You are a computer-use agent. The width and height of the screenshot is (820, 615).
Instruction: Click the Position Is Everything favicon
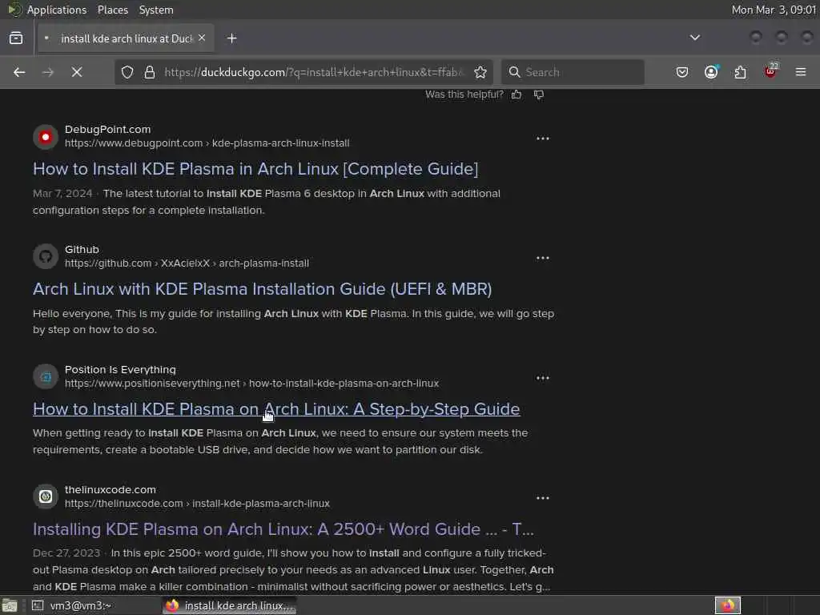(x=46, y=376)
